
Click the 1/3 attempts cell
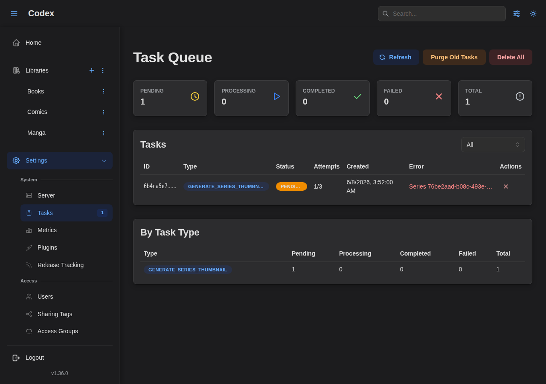(318, 186)
